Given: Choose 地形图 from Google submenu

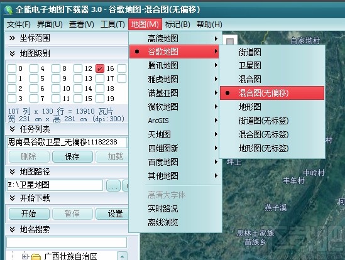Looking at the screenshot, I should point(272,107).
